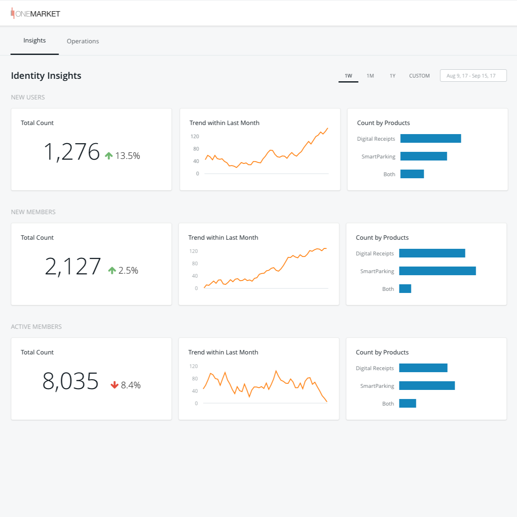The width and height of the screenshot is (517, 517).
Task: Open the CUSTOM date range option
Action: coord(419,76)
